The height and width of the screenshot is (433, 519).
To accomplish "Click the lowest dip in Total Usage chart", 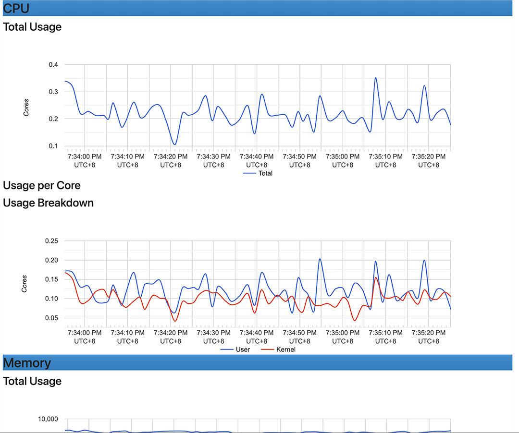I will click(x=174, y=144).
